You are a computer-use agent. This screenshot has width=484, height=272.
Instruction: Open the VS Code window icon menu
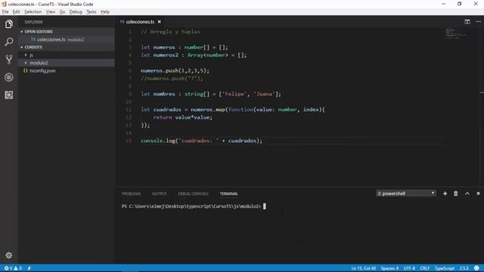pyautogui.click(x=4, y=4)
